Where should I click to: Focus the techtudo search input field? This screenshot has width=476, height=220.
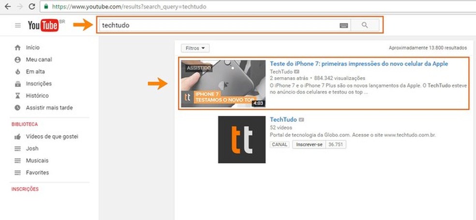coord(224,26)
